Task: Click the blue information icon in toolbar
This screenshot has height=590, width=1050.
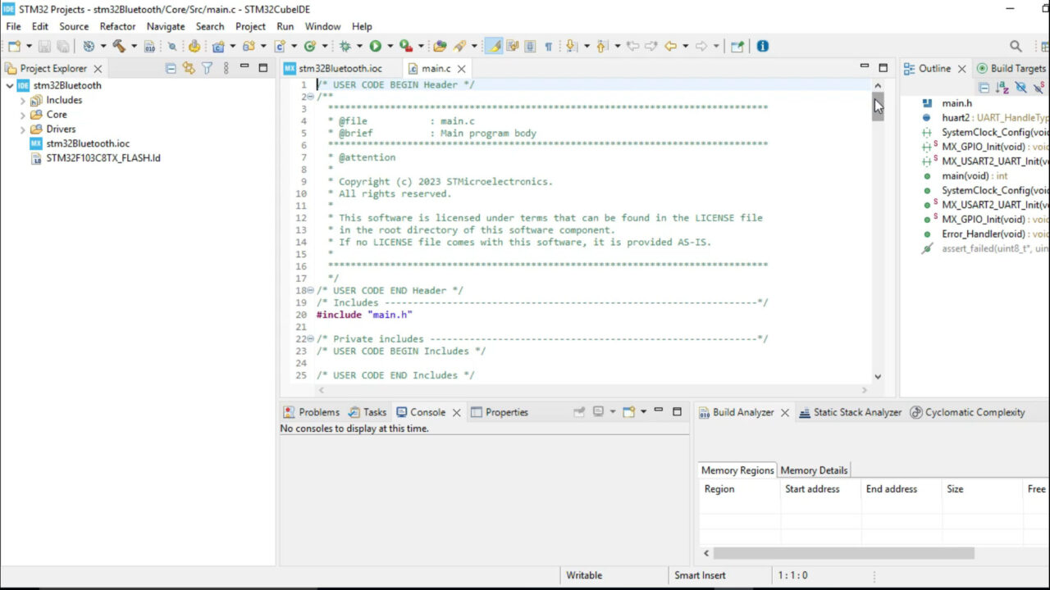Action: 763,47
